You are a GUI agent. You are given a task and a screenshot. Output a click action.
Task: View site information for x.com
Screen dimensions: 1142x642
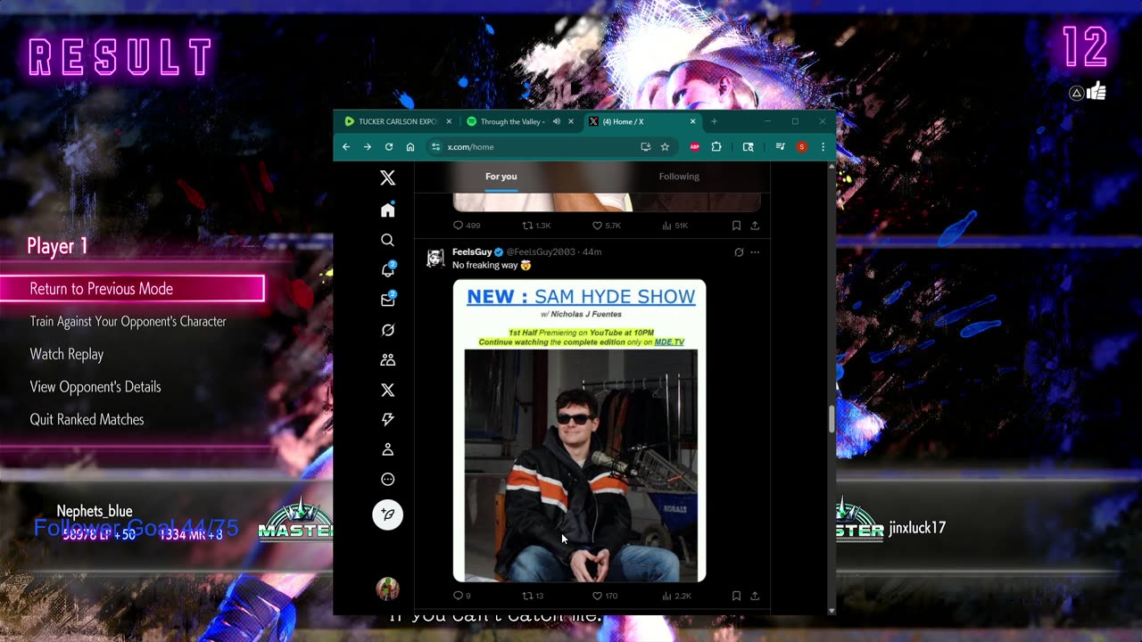click(x=435, y=147)
